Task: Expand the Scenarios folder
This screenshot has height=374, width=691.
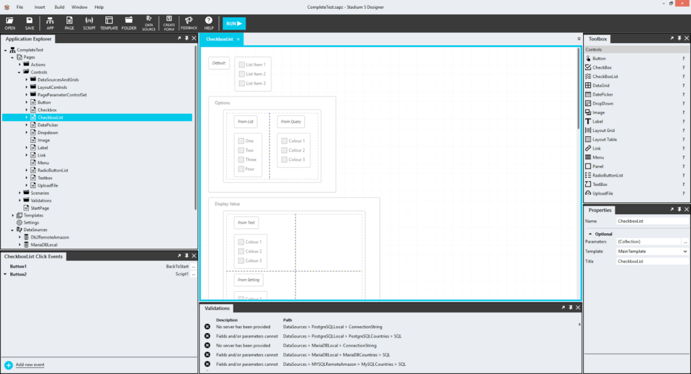Action: tap(20, 193)
